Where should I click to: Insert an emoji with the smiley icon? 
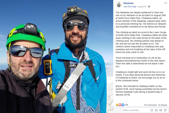tap(152, 110)
